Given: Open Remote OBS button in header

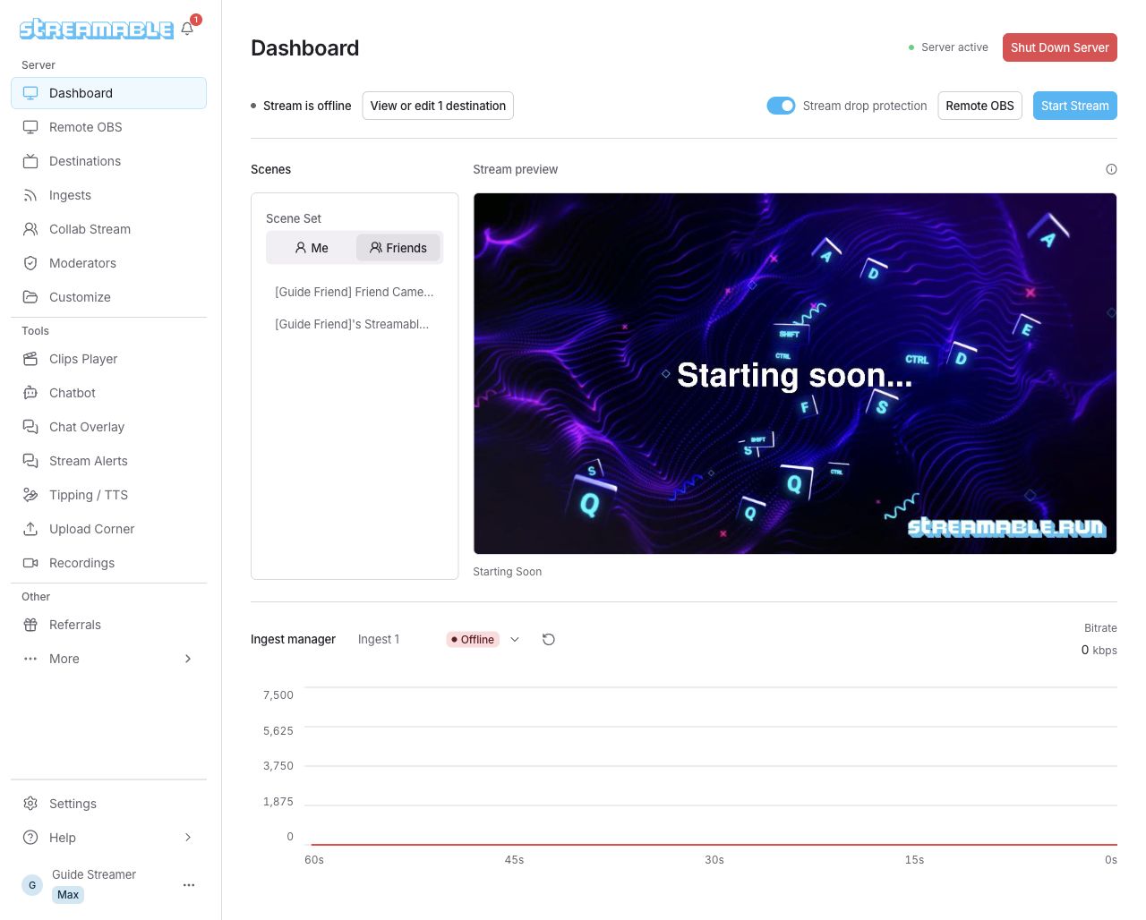Looking at the screenshot, I should (x=979, y=106).
